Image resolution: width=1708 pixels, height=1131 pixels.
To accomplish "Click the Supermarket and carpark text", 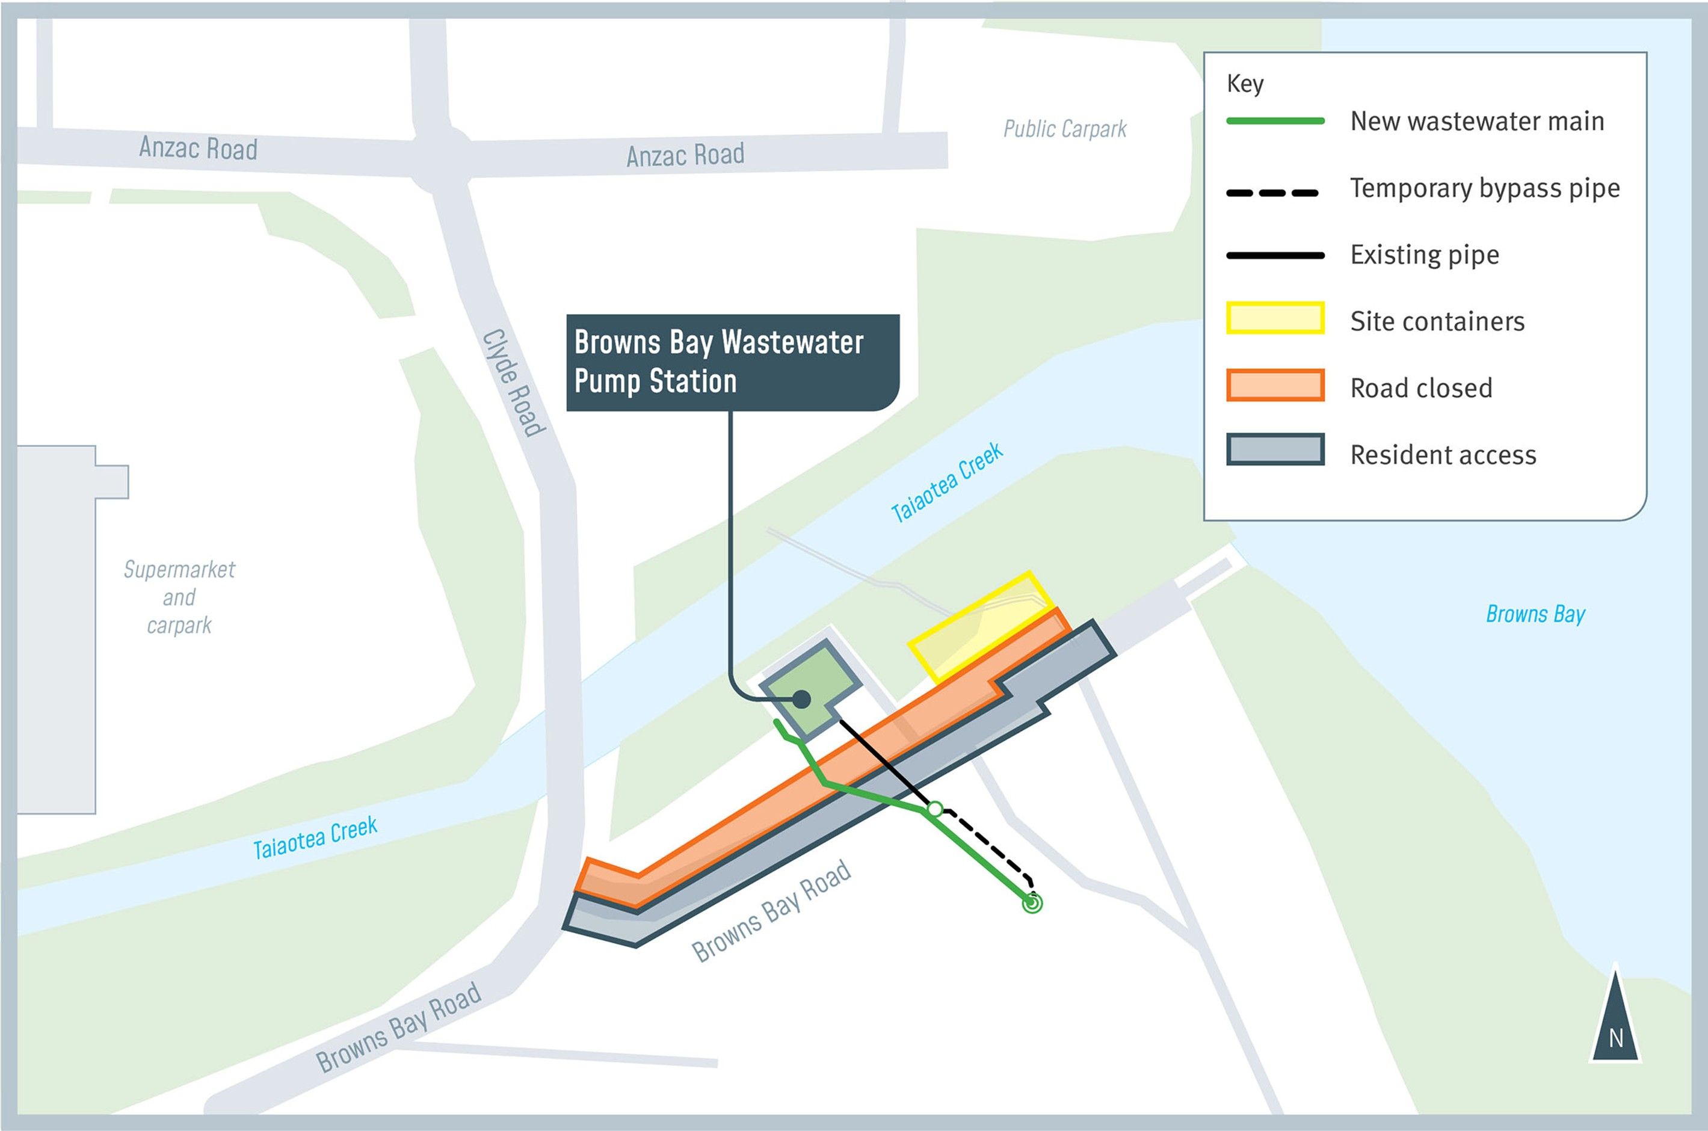I will click(x=179, y=597).
